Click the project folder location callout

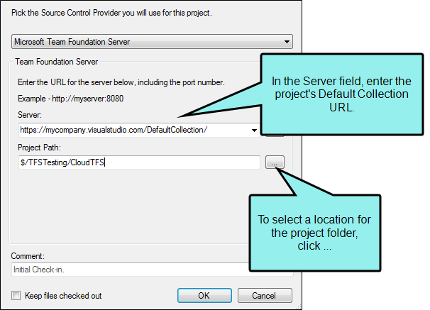pyautogui.click(x=315, y=233)
